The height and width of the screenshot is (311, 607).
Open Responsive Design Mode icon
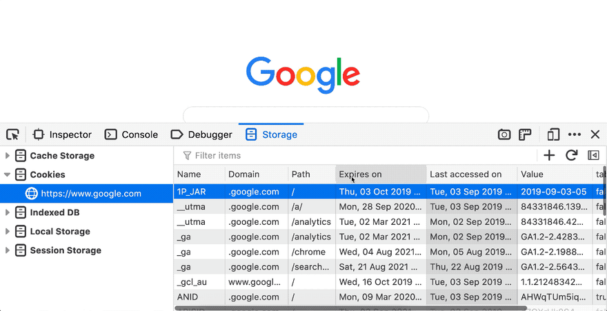click(553, 134)
